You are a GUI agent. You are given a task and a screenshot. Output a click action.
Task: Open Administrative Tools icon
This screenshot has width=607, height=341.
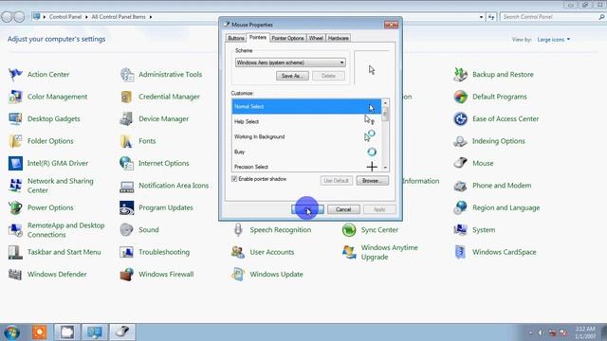[x=127, y=74]
